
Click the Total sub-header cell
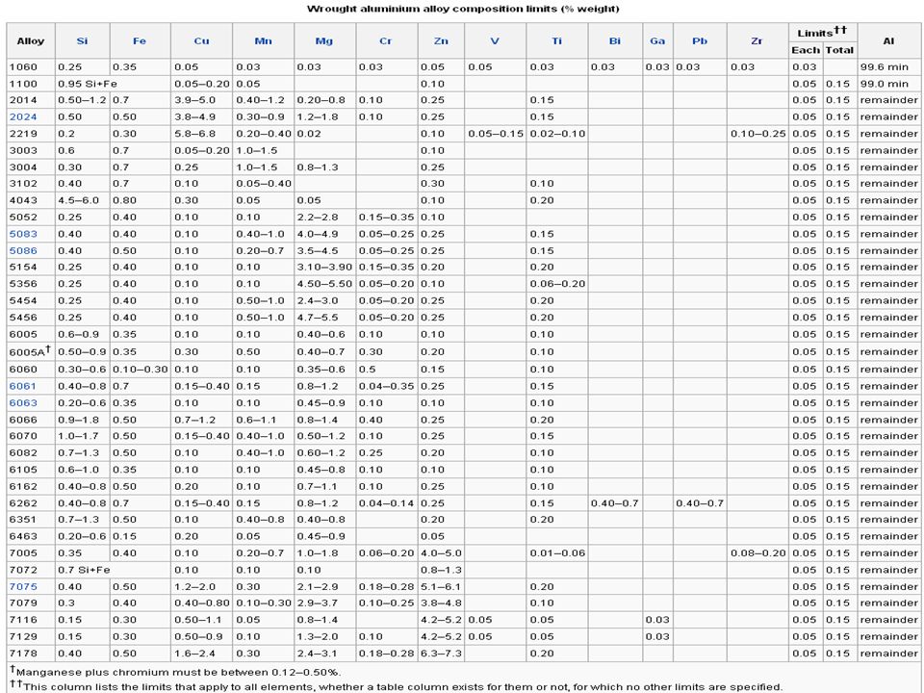point(839,50)
